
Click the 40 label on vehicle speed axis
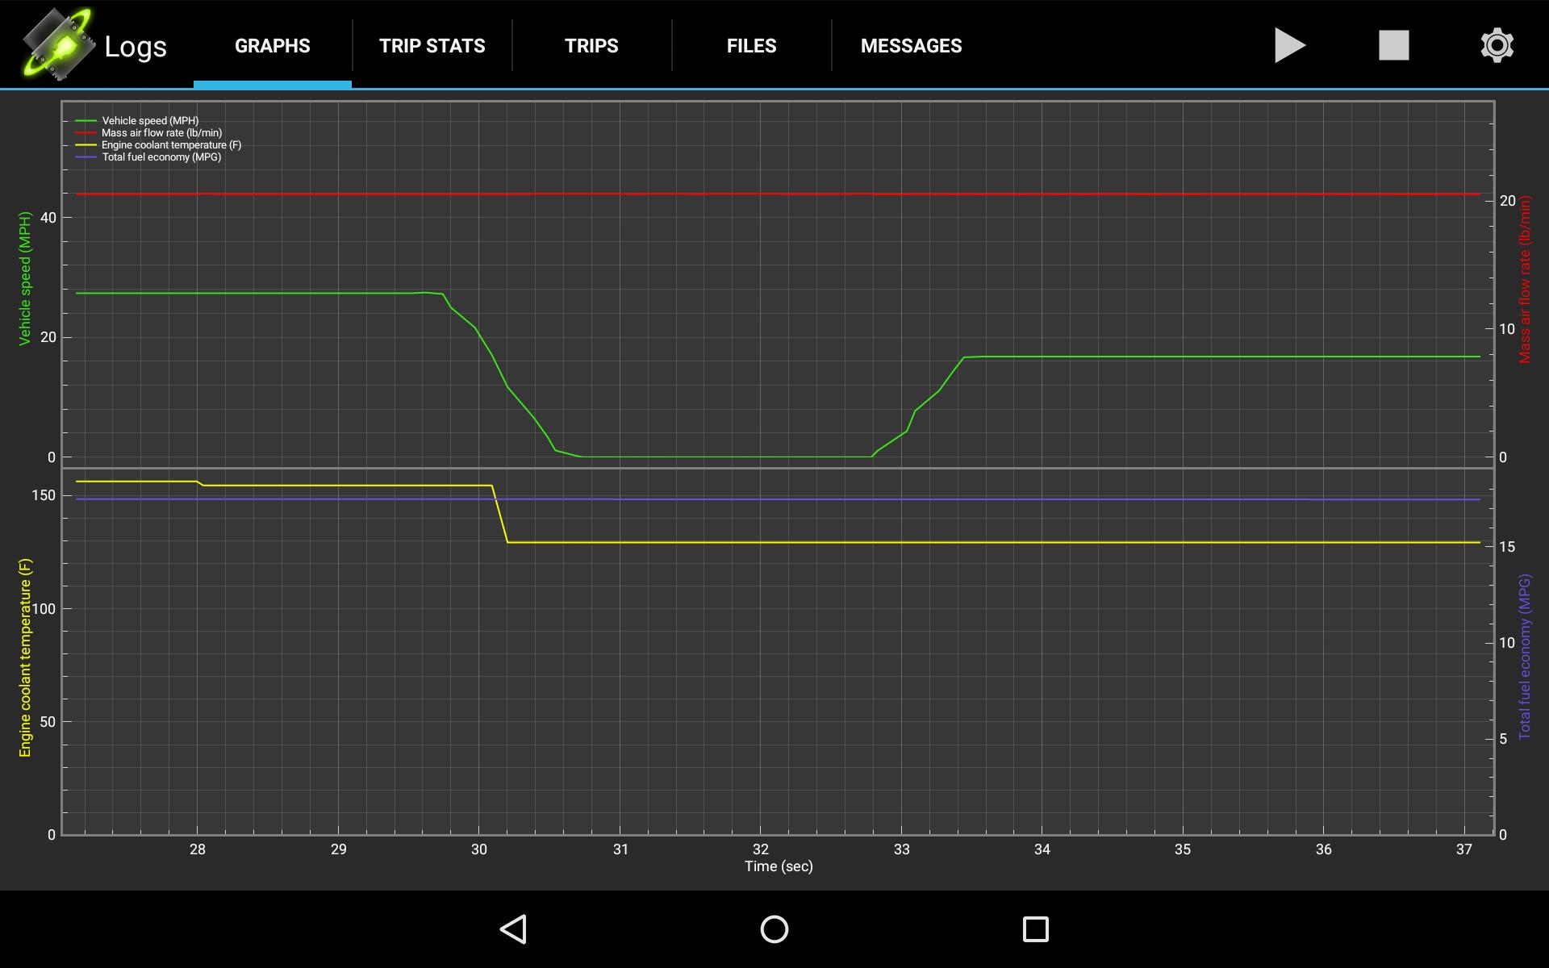pos(48,218)
